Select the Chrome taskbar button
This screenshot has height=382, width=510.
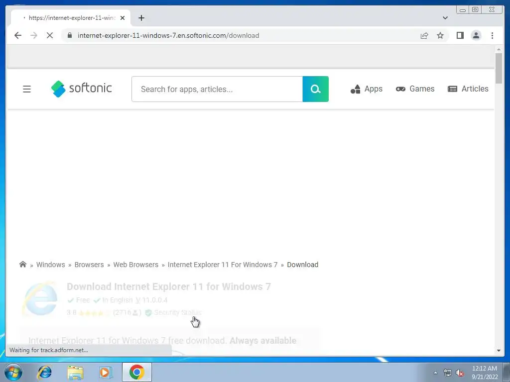click(137, 372)
